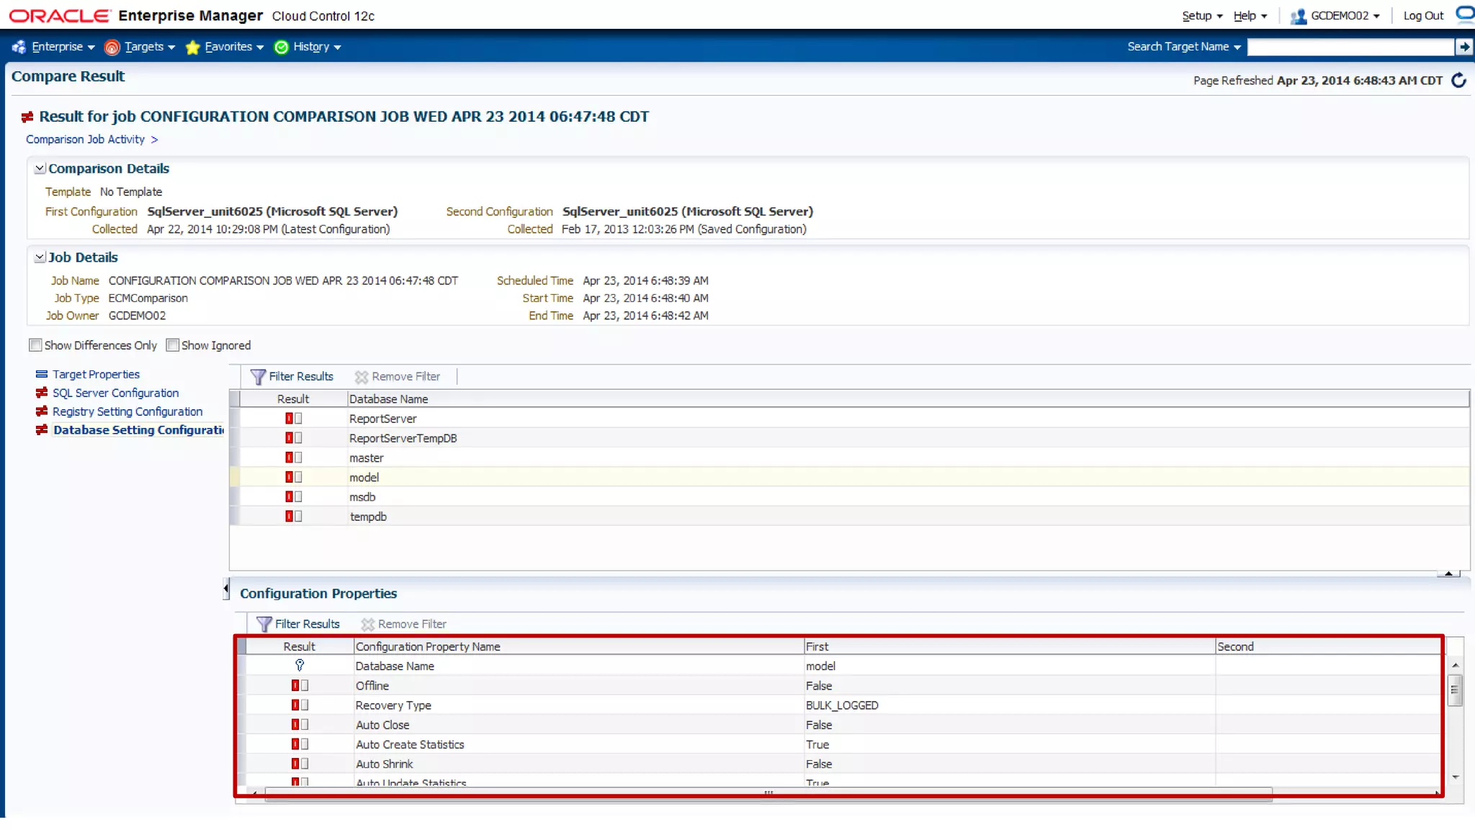Click the Remove Filter icon in Configuration Properties
Image resolution: width=1475 pixels, height=830 pixels.
click(368, 624)
